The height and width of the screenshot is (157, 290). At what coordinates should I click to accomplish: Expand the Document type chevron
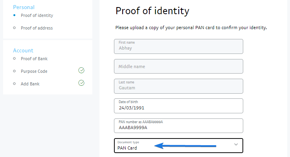click(x=236, y=144)
